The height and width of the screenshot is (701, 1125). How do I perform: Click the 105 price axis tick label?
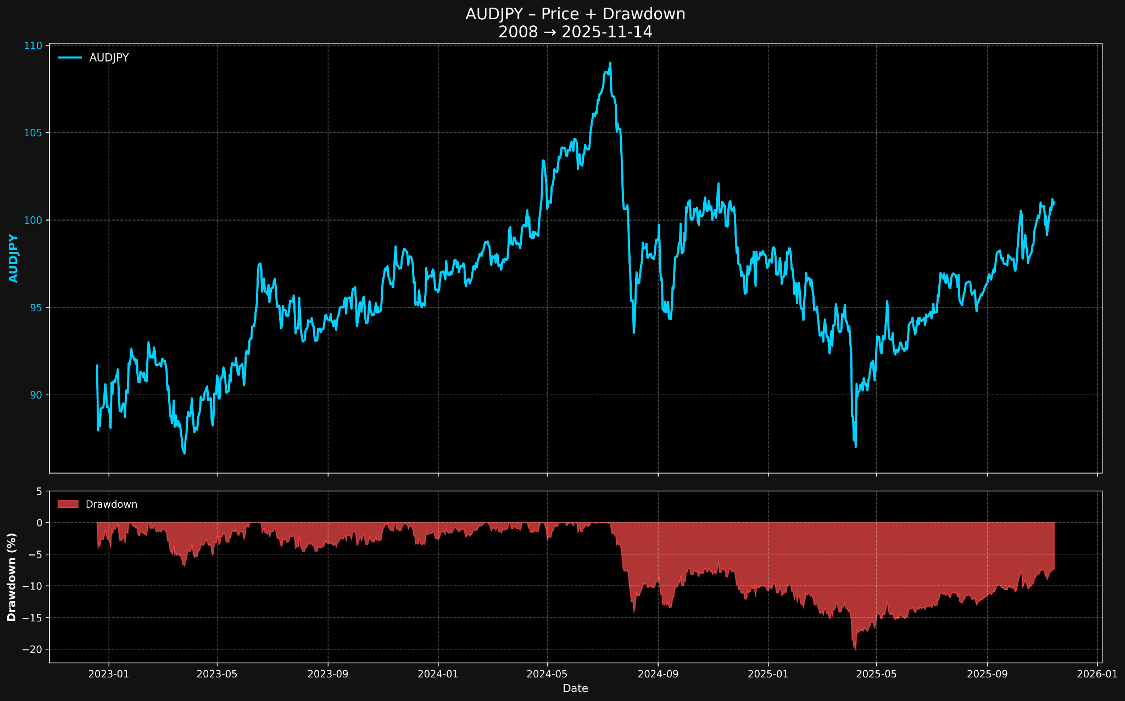coord(34,133)
